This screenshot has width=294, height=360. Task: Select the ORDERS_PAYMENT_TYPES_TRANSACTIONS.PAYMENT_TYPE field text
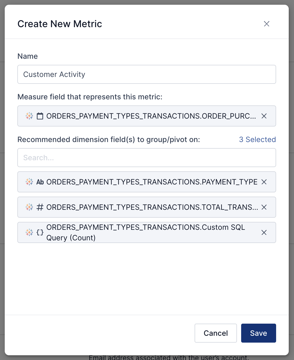[x=152, y=182]
